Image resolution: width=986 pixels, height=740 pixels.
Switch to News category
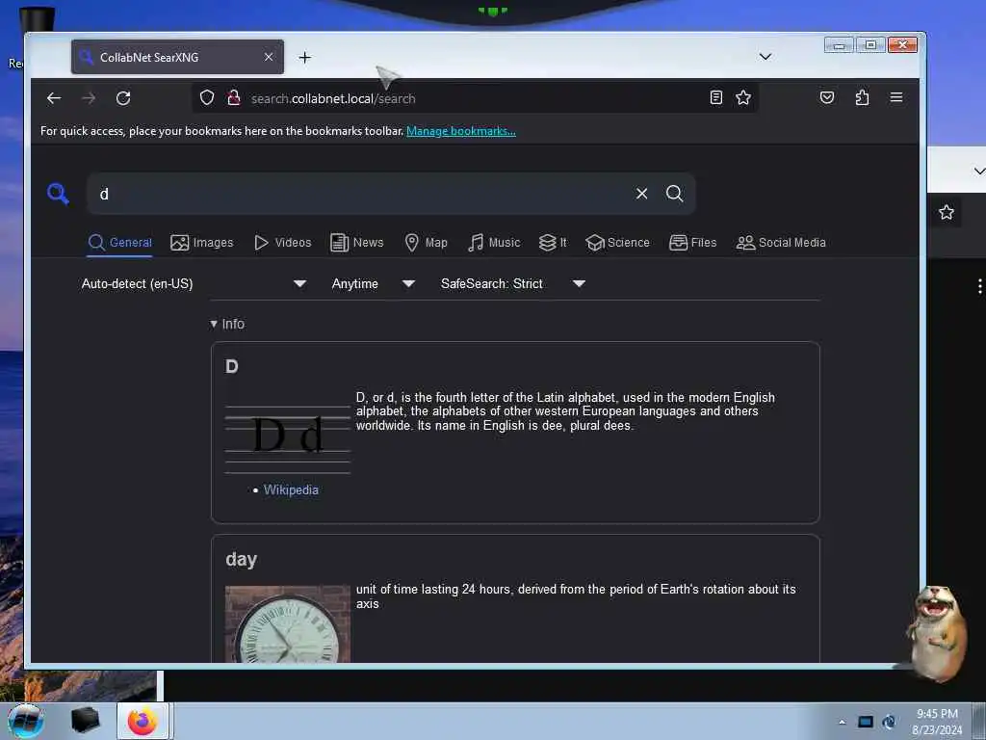356,243
